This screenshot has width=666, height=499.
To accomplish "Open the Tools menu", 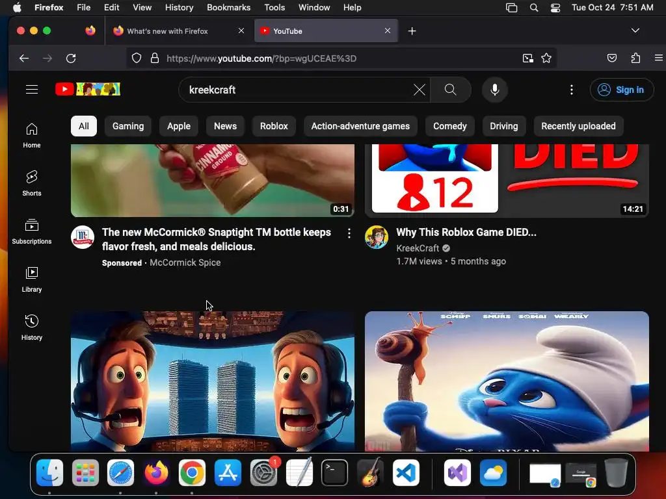I will pos(274,7).
